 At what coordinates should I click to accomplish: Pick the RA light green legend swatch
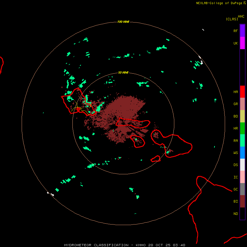(242, 141)
